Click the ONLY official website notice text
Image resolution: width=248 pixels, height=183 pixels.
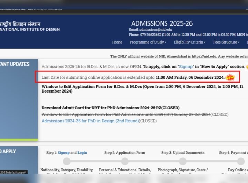coord(179,57)
